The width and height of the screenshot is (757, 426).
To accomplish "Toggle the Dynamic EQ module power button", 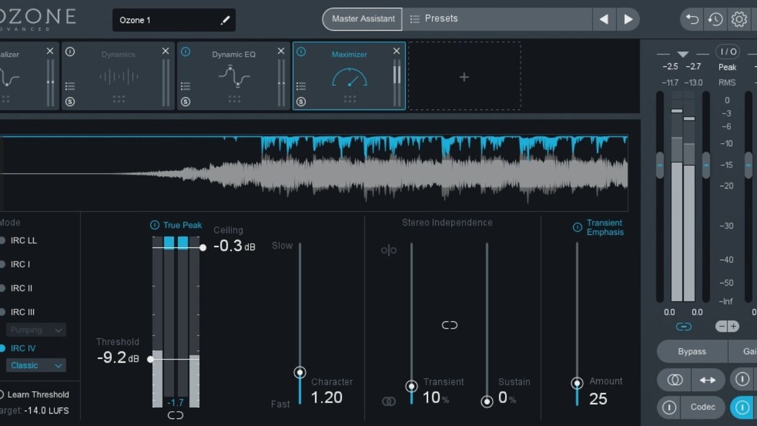I will coord(186,52).
